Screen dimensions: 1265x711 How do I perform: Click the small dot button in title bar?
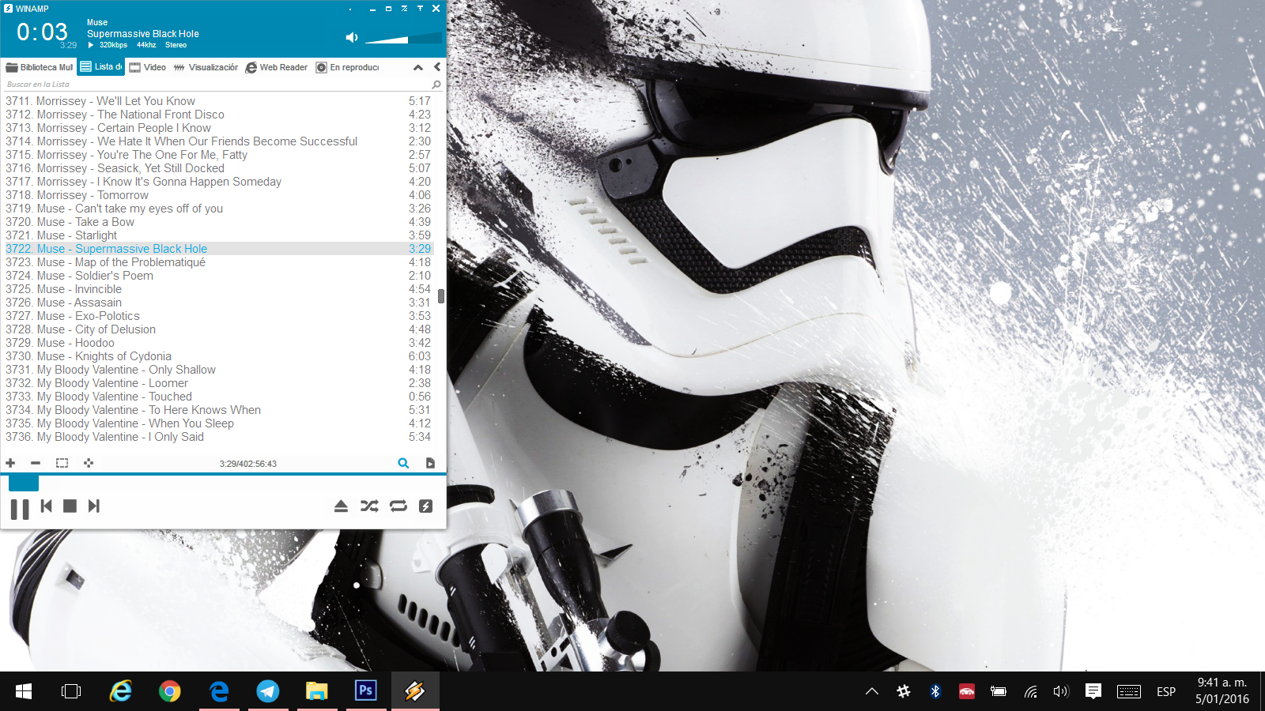pos(350,9)
